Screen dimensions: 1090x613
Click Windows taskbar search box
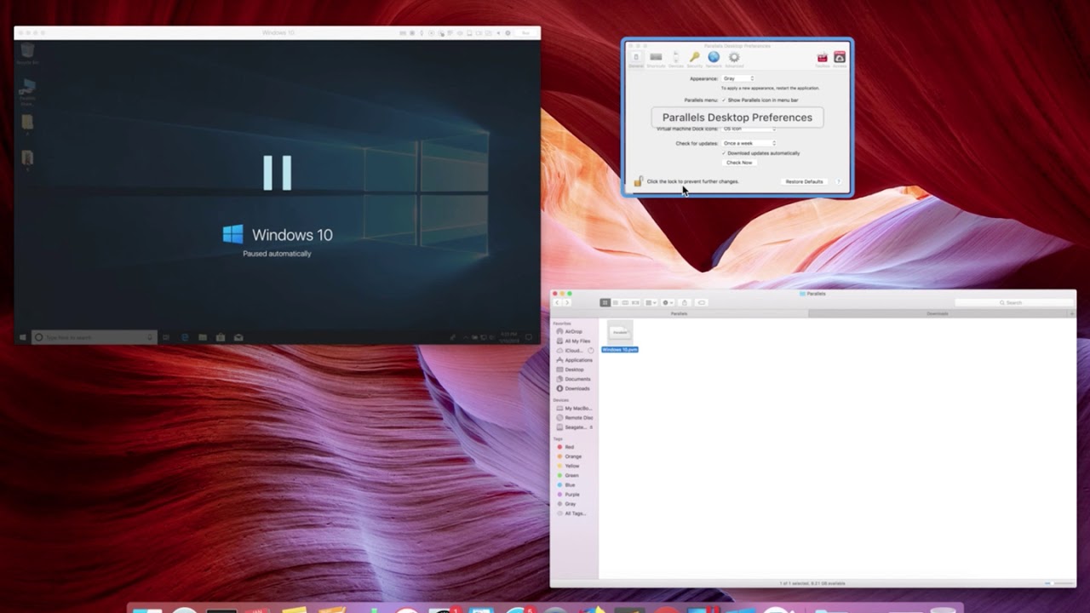pyautogui.click(x=94, y=338)
